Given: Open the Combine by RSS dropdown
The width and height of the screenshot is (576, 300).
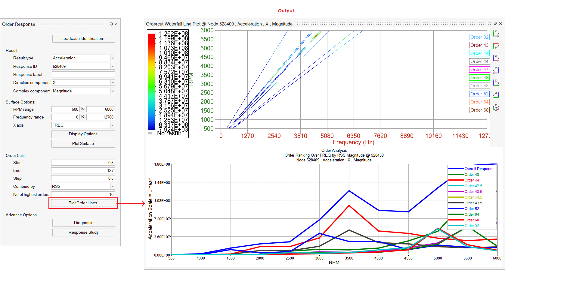Looking at the screenshot, I should [x=112, y=187].
